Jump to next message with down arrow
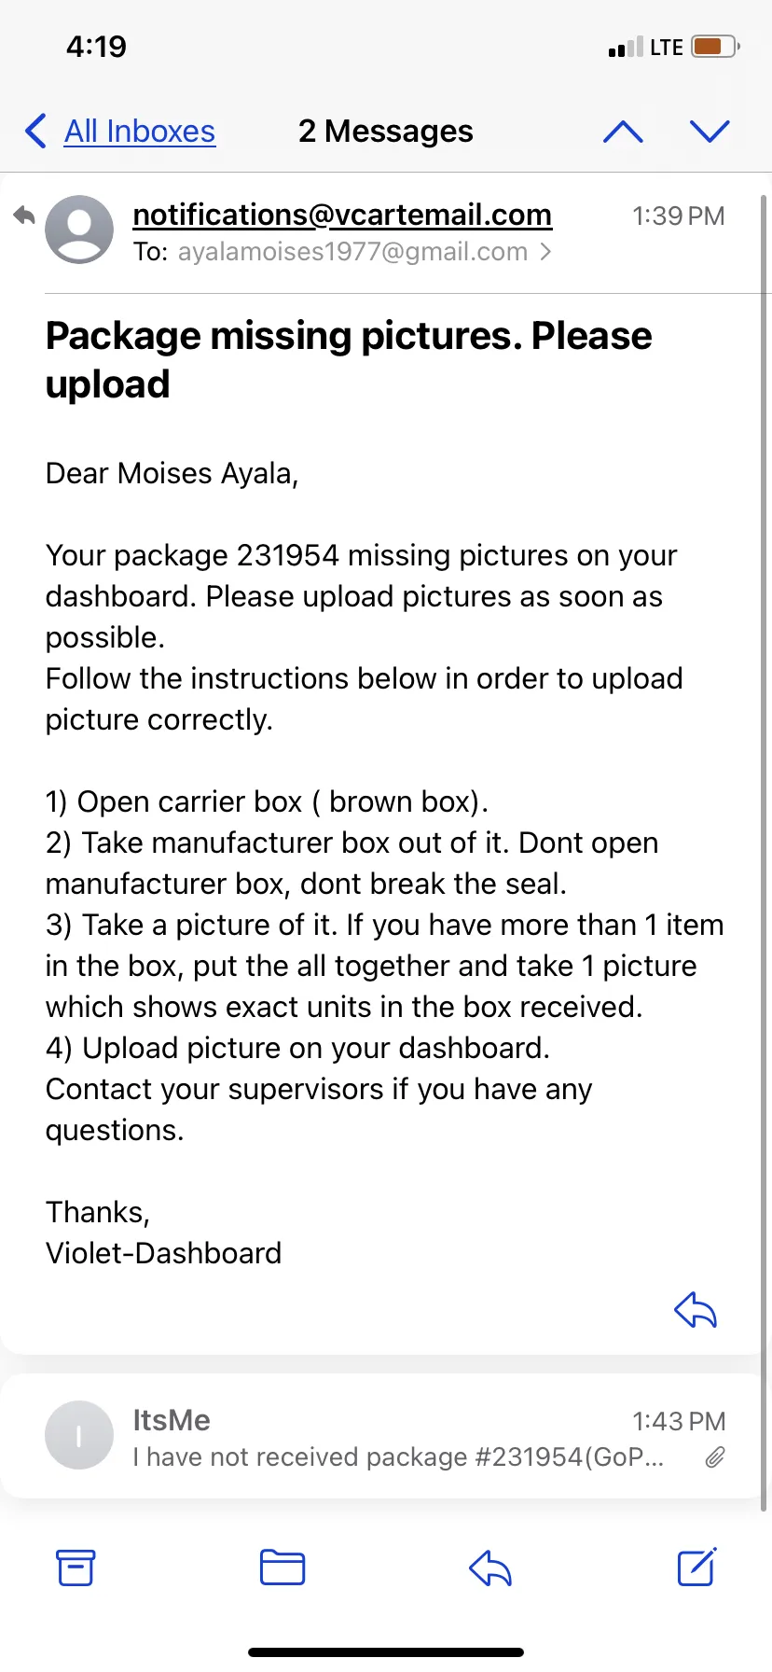 tap(710, 132)
